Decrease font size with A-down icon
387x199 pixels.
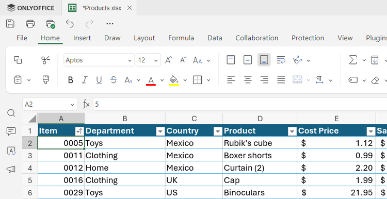pos(183,60)
